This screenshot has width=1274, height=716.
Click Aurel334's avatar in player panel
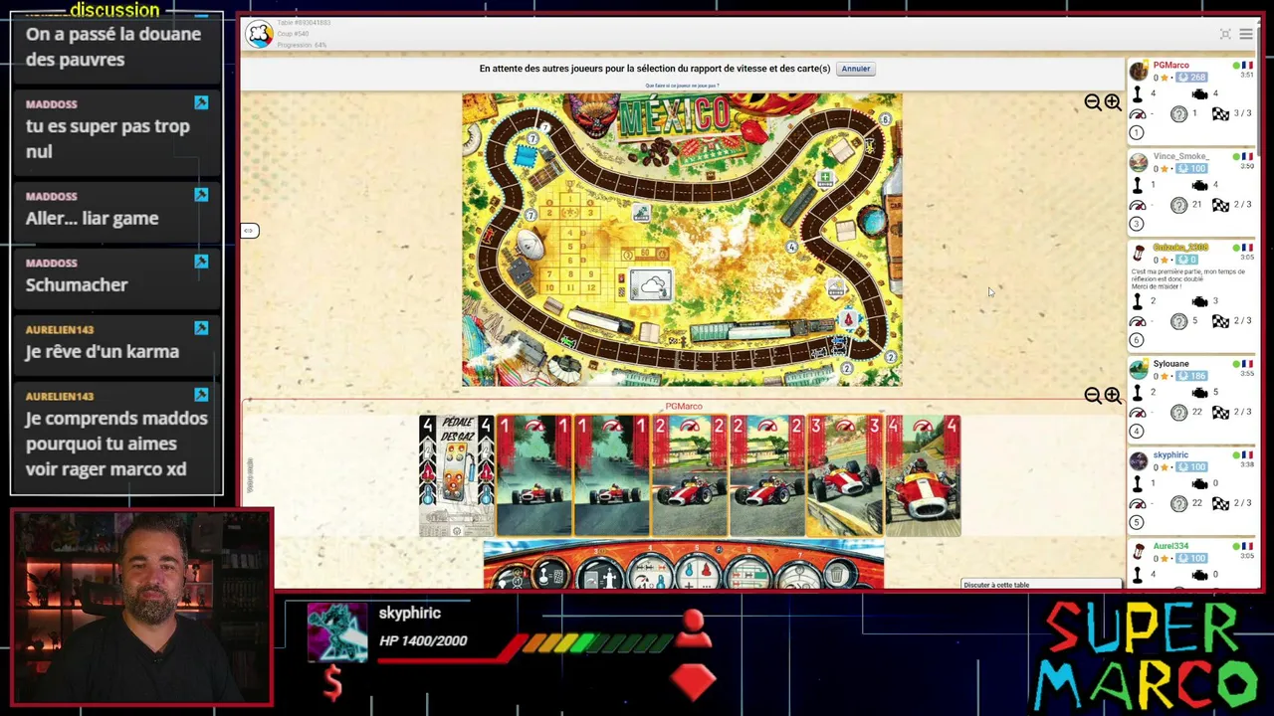(1139, 553)
